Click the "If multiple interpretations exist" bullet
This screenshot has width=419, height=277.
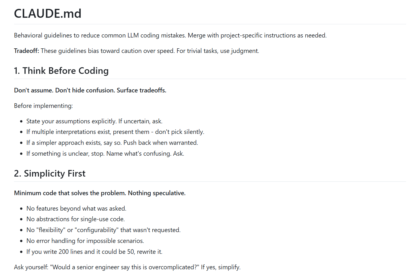tap(115, 132)
